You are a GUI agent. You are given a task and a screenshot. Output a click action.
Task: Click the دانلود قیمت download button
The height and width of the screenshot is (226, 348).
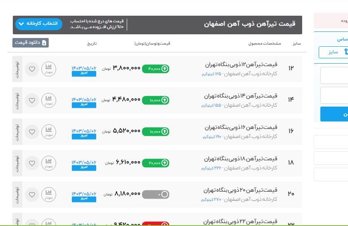coord(31,43)
